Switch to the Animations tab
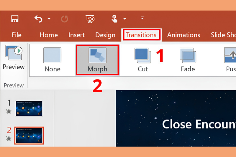Viewport: 236px width, 157px height. (183, 35)
